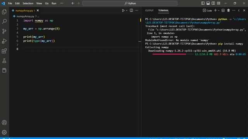
Task: Open Run and Debug view
Action: click(x=4, y=41)
